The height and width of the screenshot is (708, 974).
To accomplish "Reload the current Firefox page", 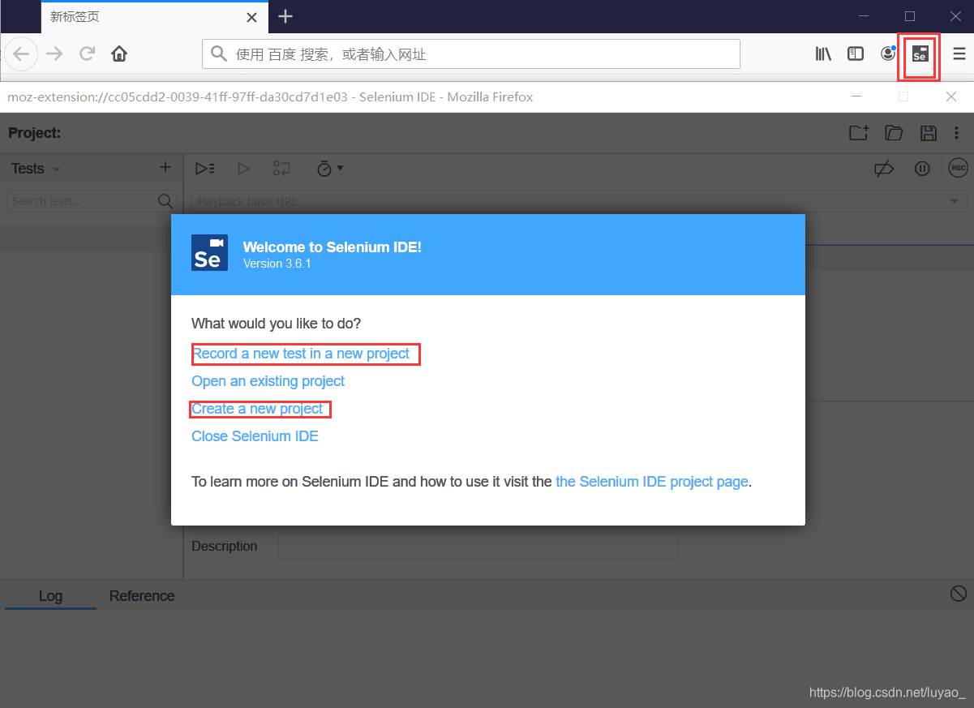I will click(x=87, y=54).
